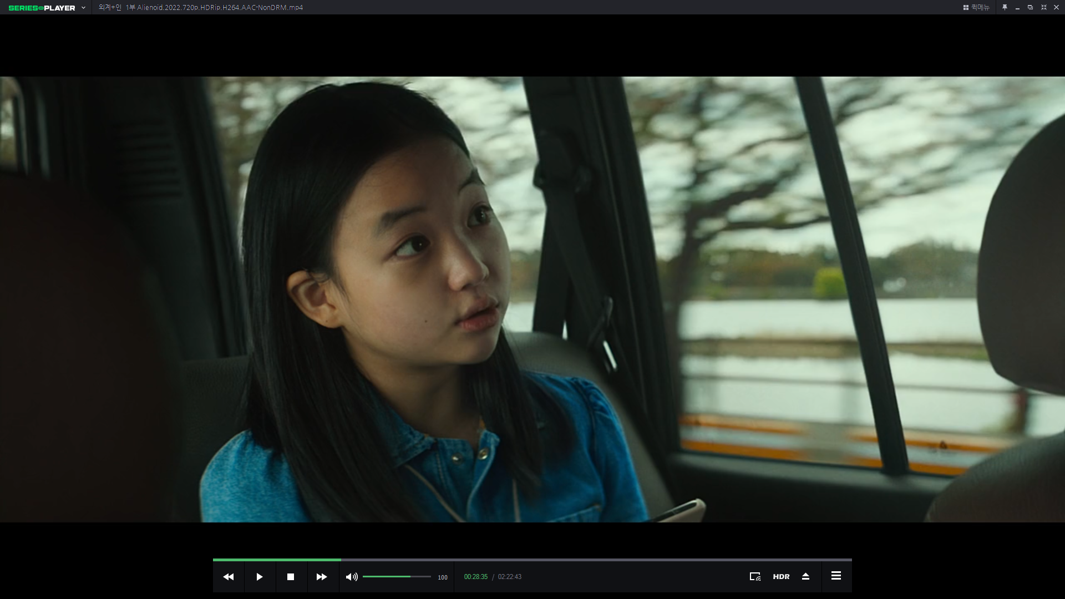The image size is (1065, 599).
Task: Click the rewind button
Action: point(228,577)
